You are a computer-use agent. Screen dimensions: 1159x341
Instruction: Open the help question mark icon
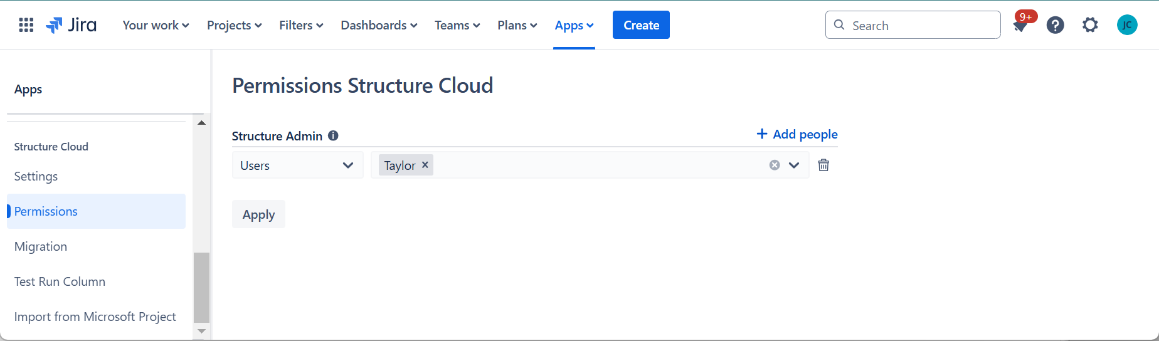click(x=1056, y=25)
